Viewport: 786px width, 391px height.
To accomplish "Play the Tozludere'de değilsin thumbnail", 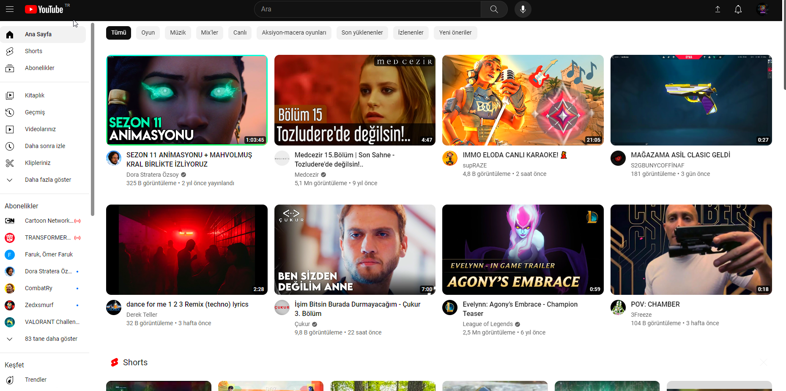I will coord(355,100).
